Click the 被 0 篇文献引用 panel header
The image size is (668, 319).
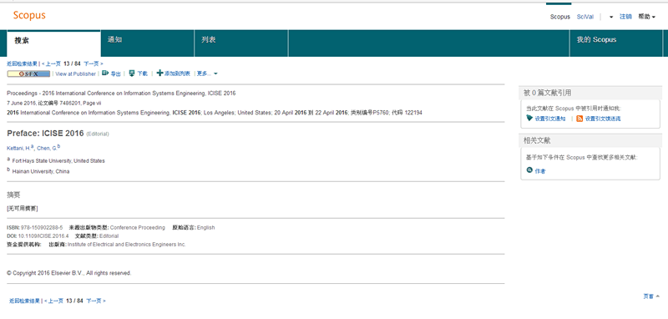tap(591, 93)
